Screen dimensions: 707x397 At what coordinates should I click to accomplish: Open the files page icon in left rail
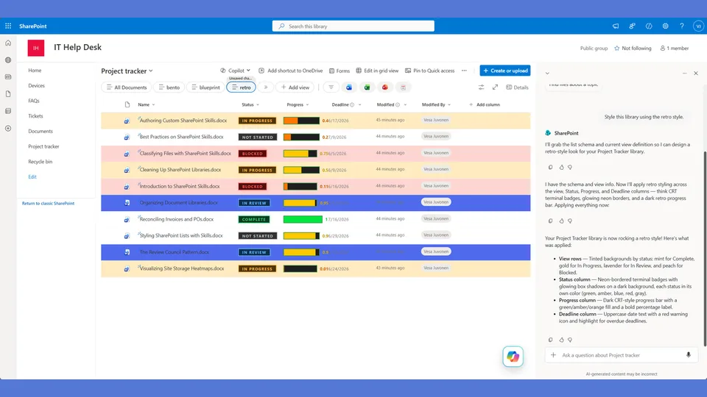click(x=8, y=94)
